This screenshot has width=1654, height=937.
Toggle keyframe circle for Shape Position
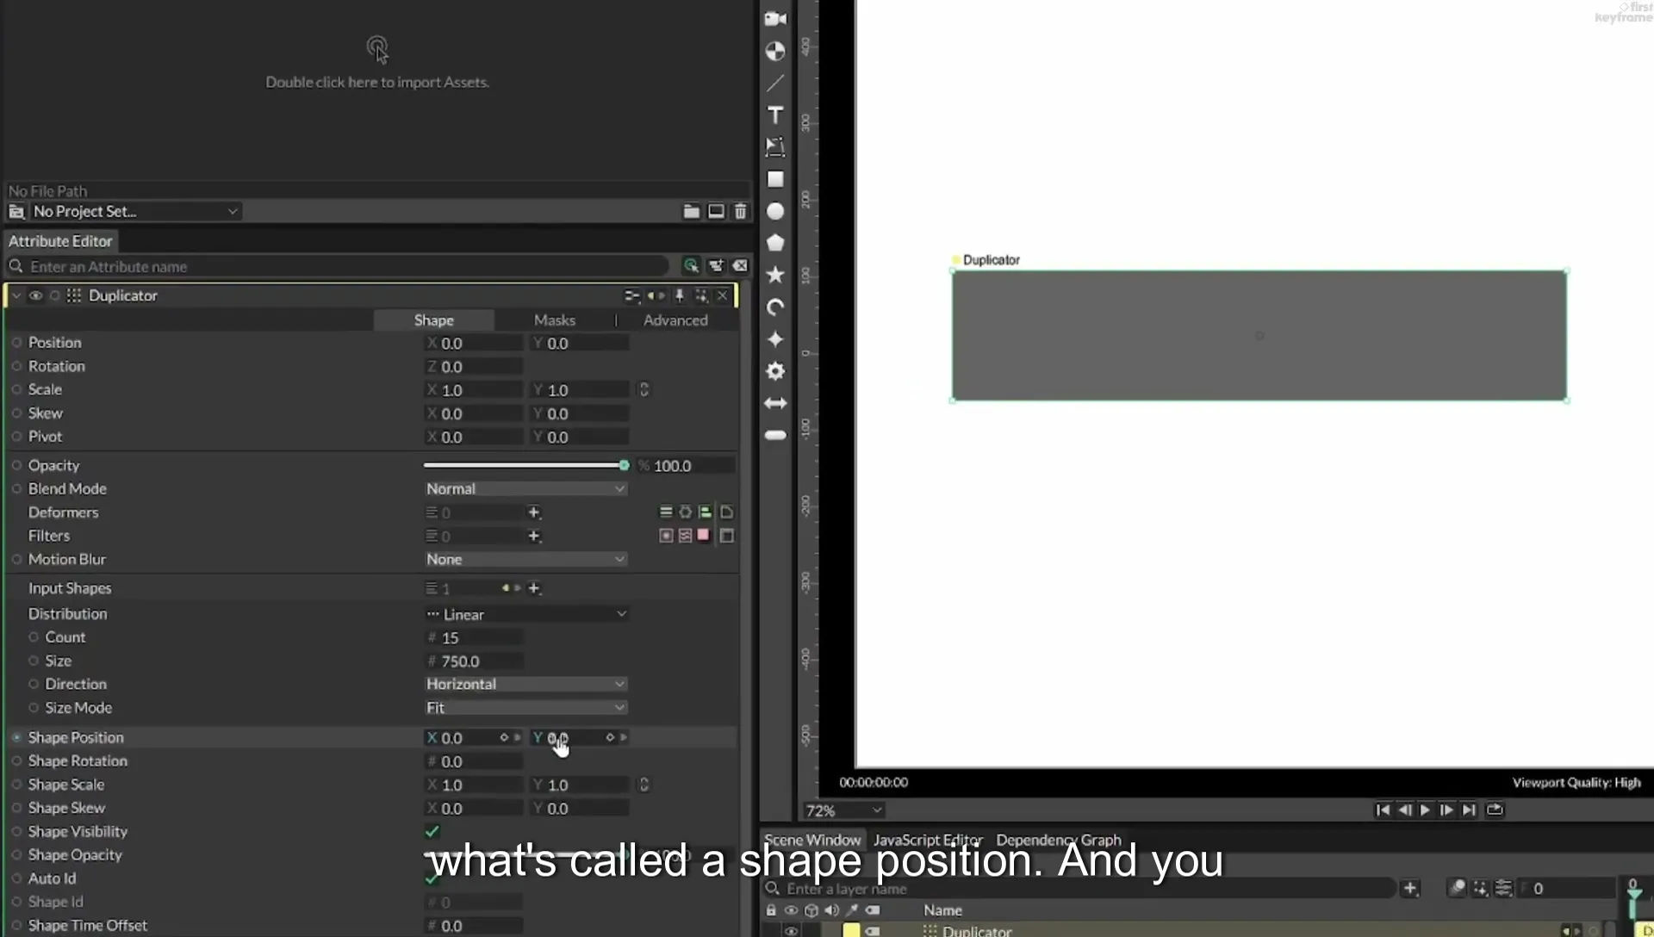pos(16,737)
